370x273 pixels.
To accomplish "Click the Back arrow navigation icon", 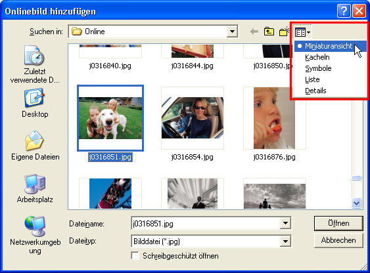I will click(x=254, y=31).
